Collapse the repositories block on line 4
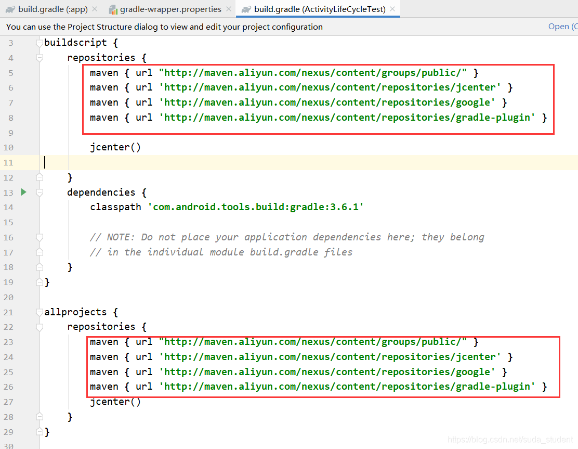This screenshot has width=578, height=449. click(x=40, y=58)
